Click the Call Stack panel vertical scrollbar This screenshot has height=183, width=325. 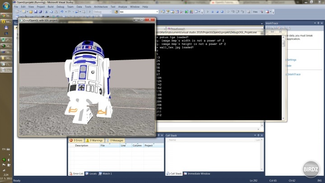point(261,155)
